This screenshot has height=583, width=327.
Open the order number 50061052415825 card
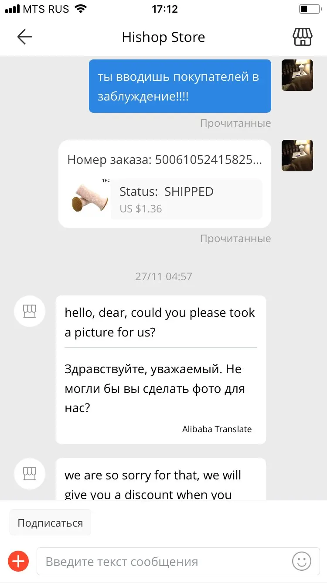coord(165,184)
